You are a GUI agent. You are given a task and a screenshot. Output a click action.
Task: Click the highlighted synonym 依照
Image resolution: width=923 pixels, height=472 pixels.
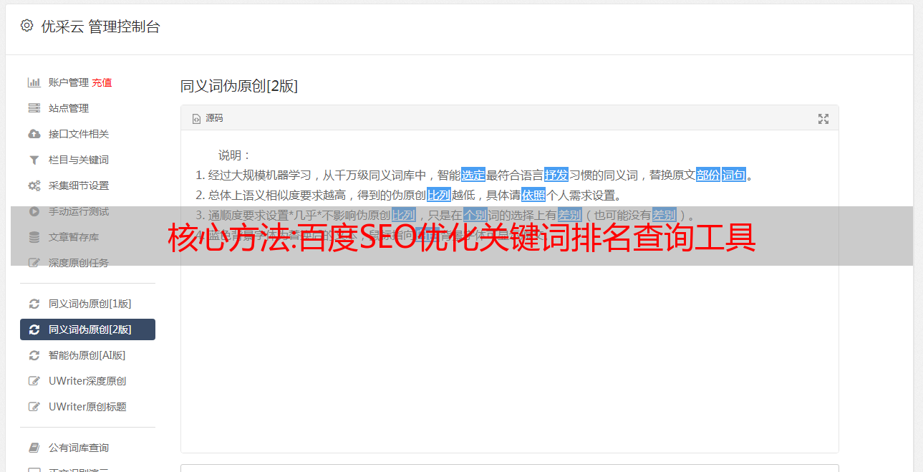[533, 195]
